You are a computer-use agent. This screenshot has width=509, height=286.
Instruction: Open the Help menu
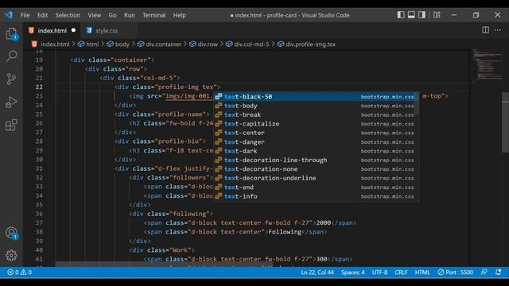point(180,15)
